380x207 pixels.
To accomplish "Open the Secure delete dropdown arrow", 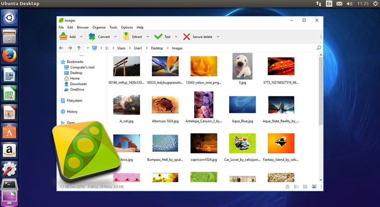I will coord(218,37).
